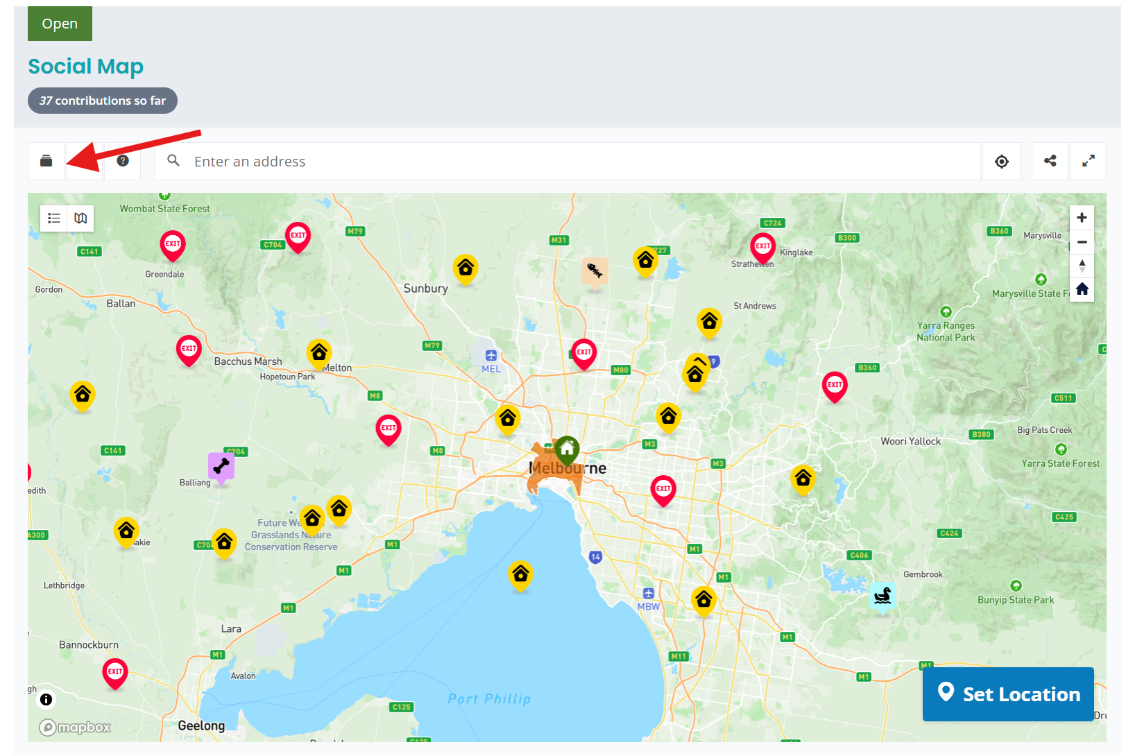Zoom out with the minus button
The image size is (1126, 756).
[x=1082, y=242]
